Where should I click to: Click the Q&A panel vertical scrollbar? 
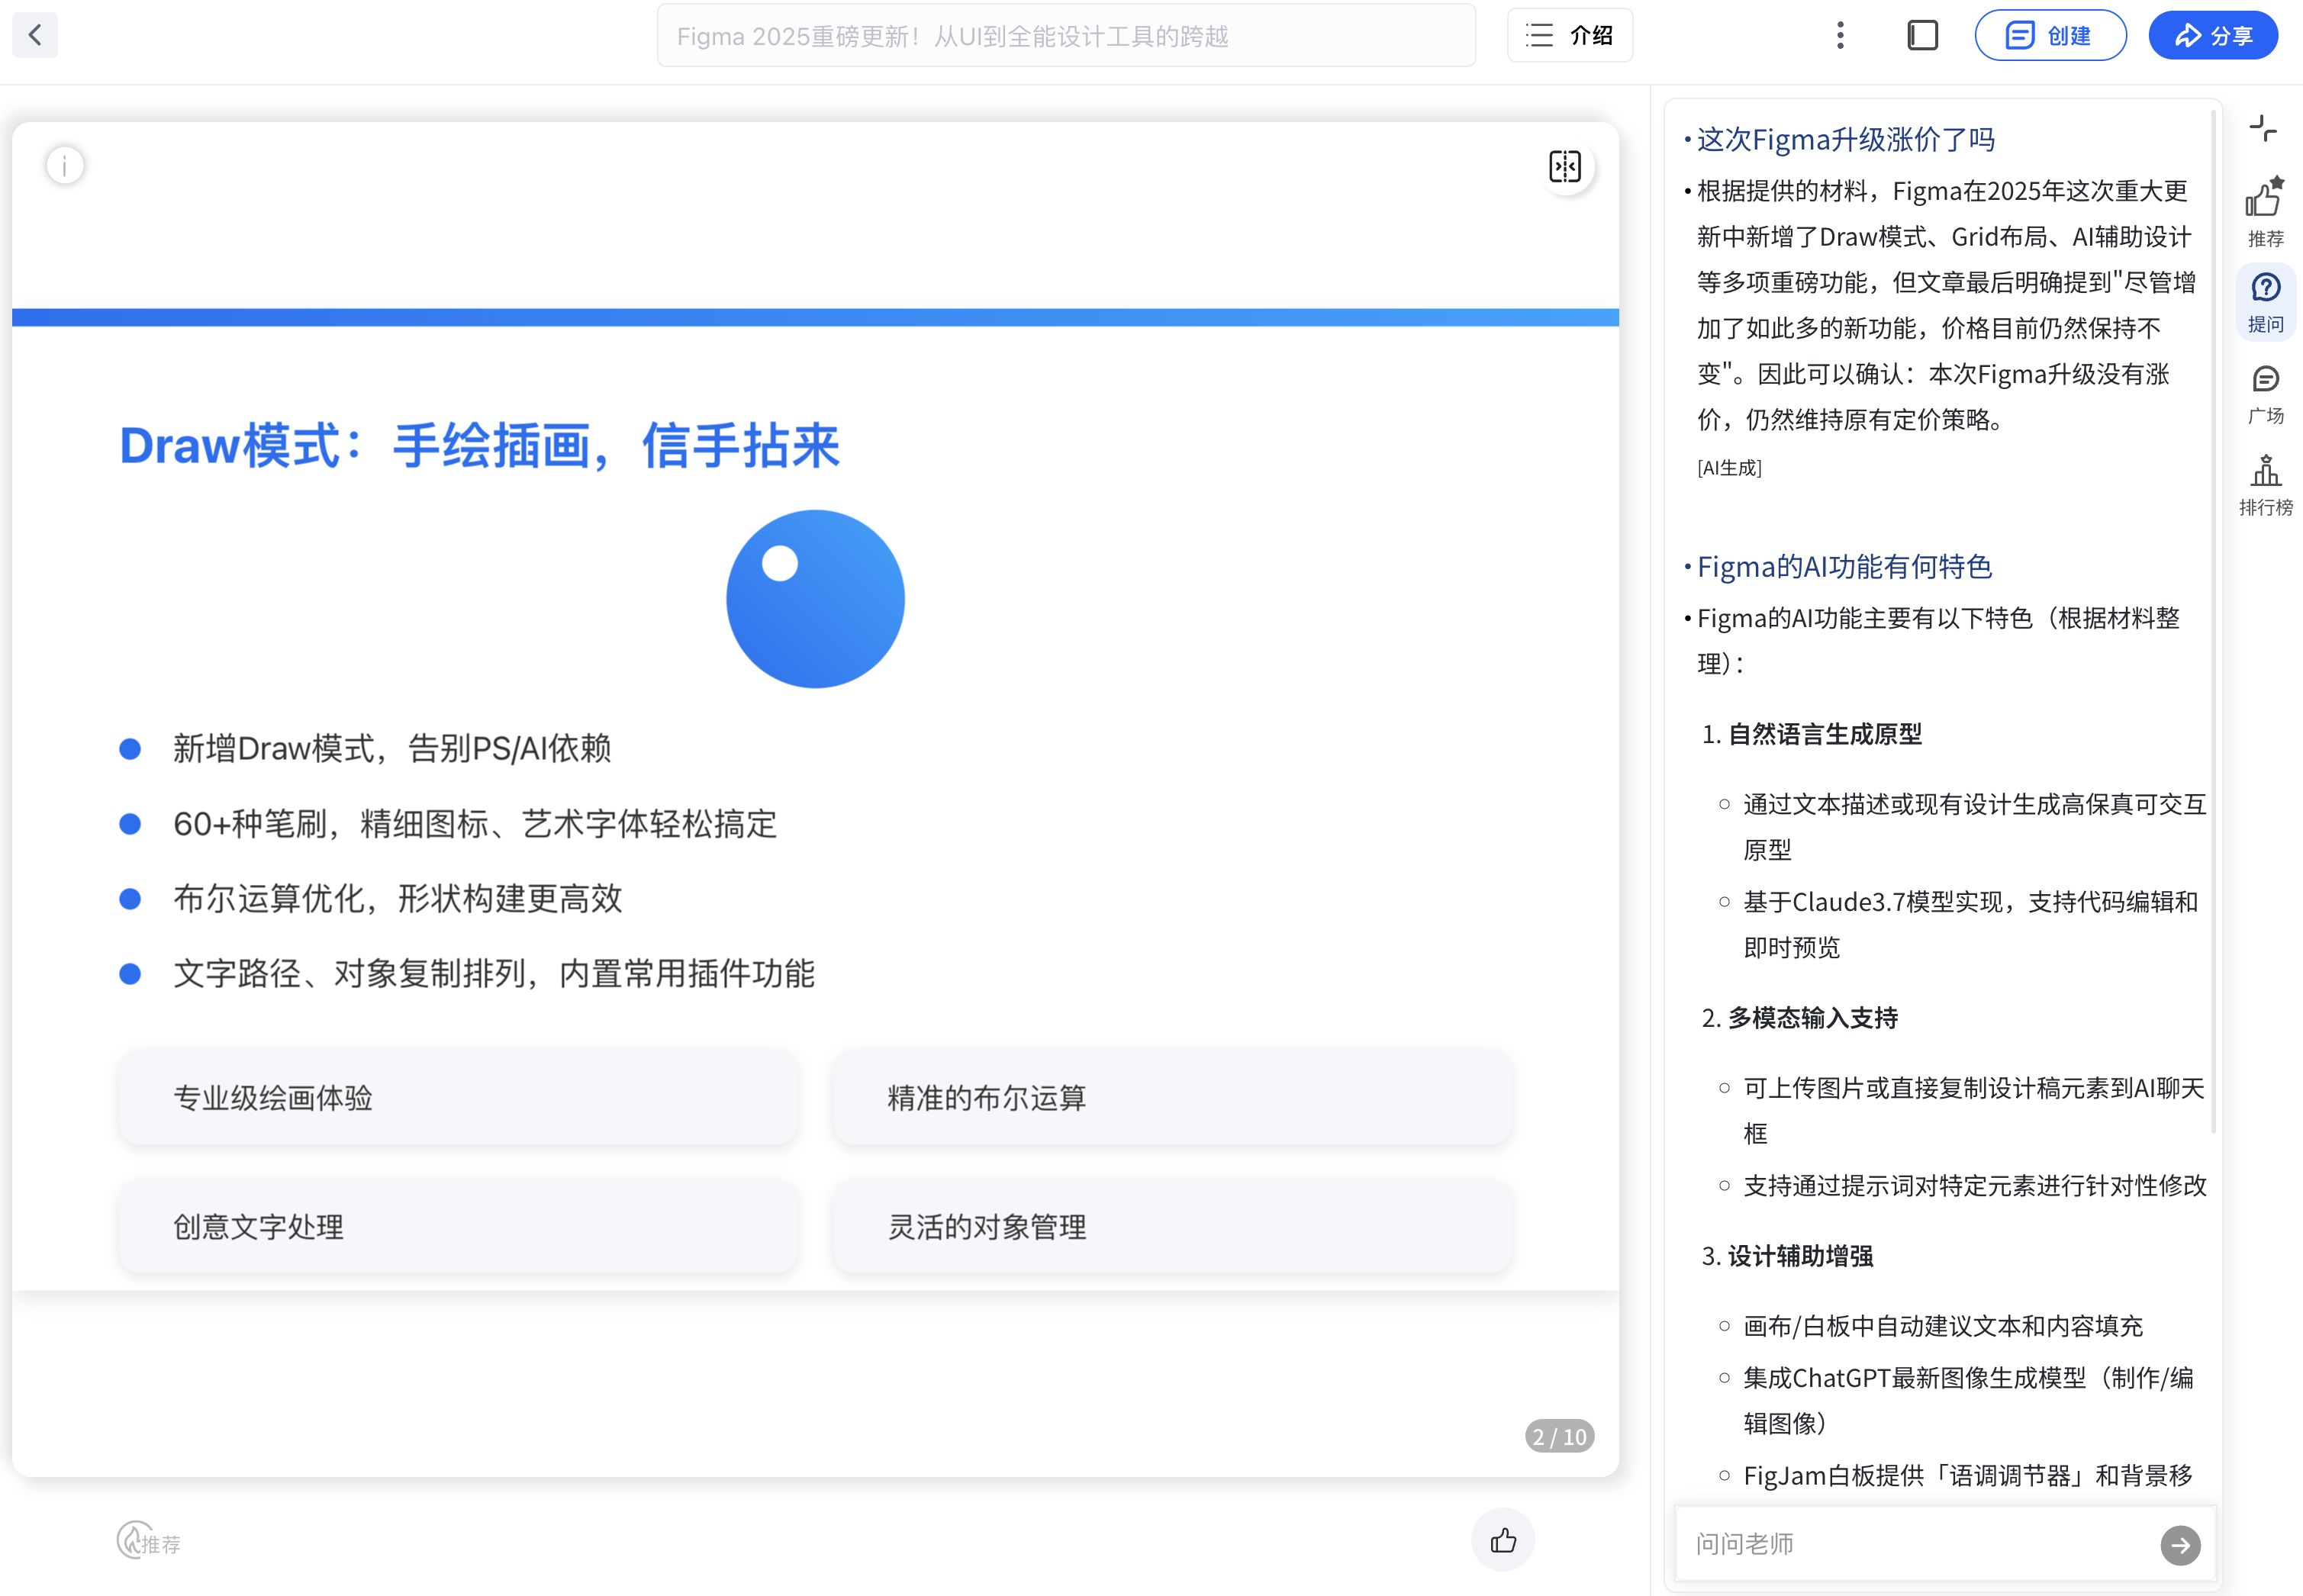2214,620
